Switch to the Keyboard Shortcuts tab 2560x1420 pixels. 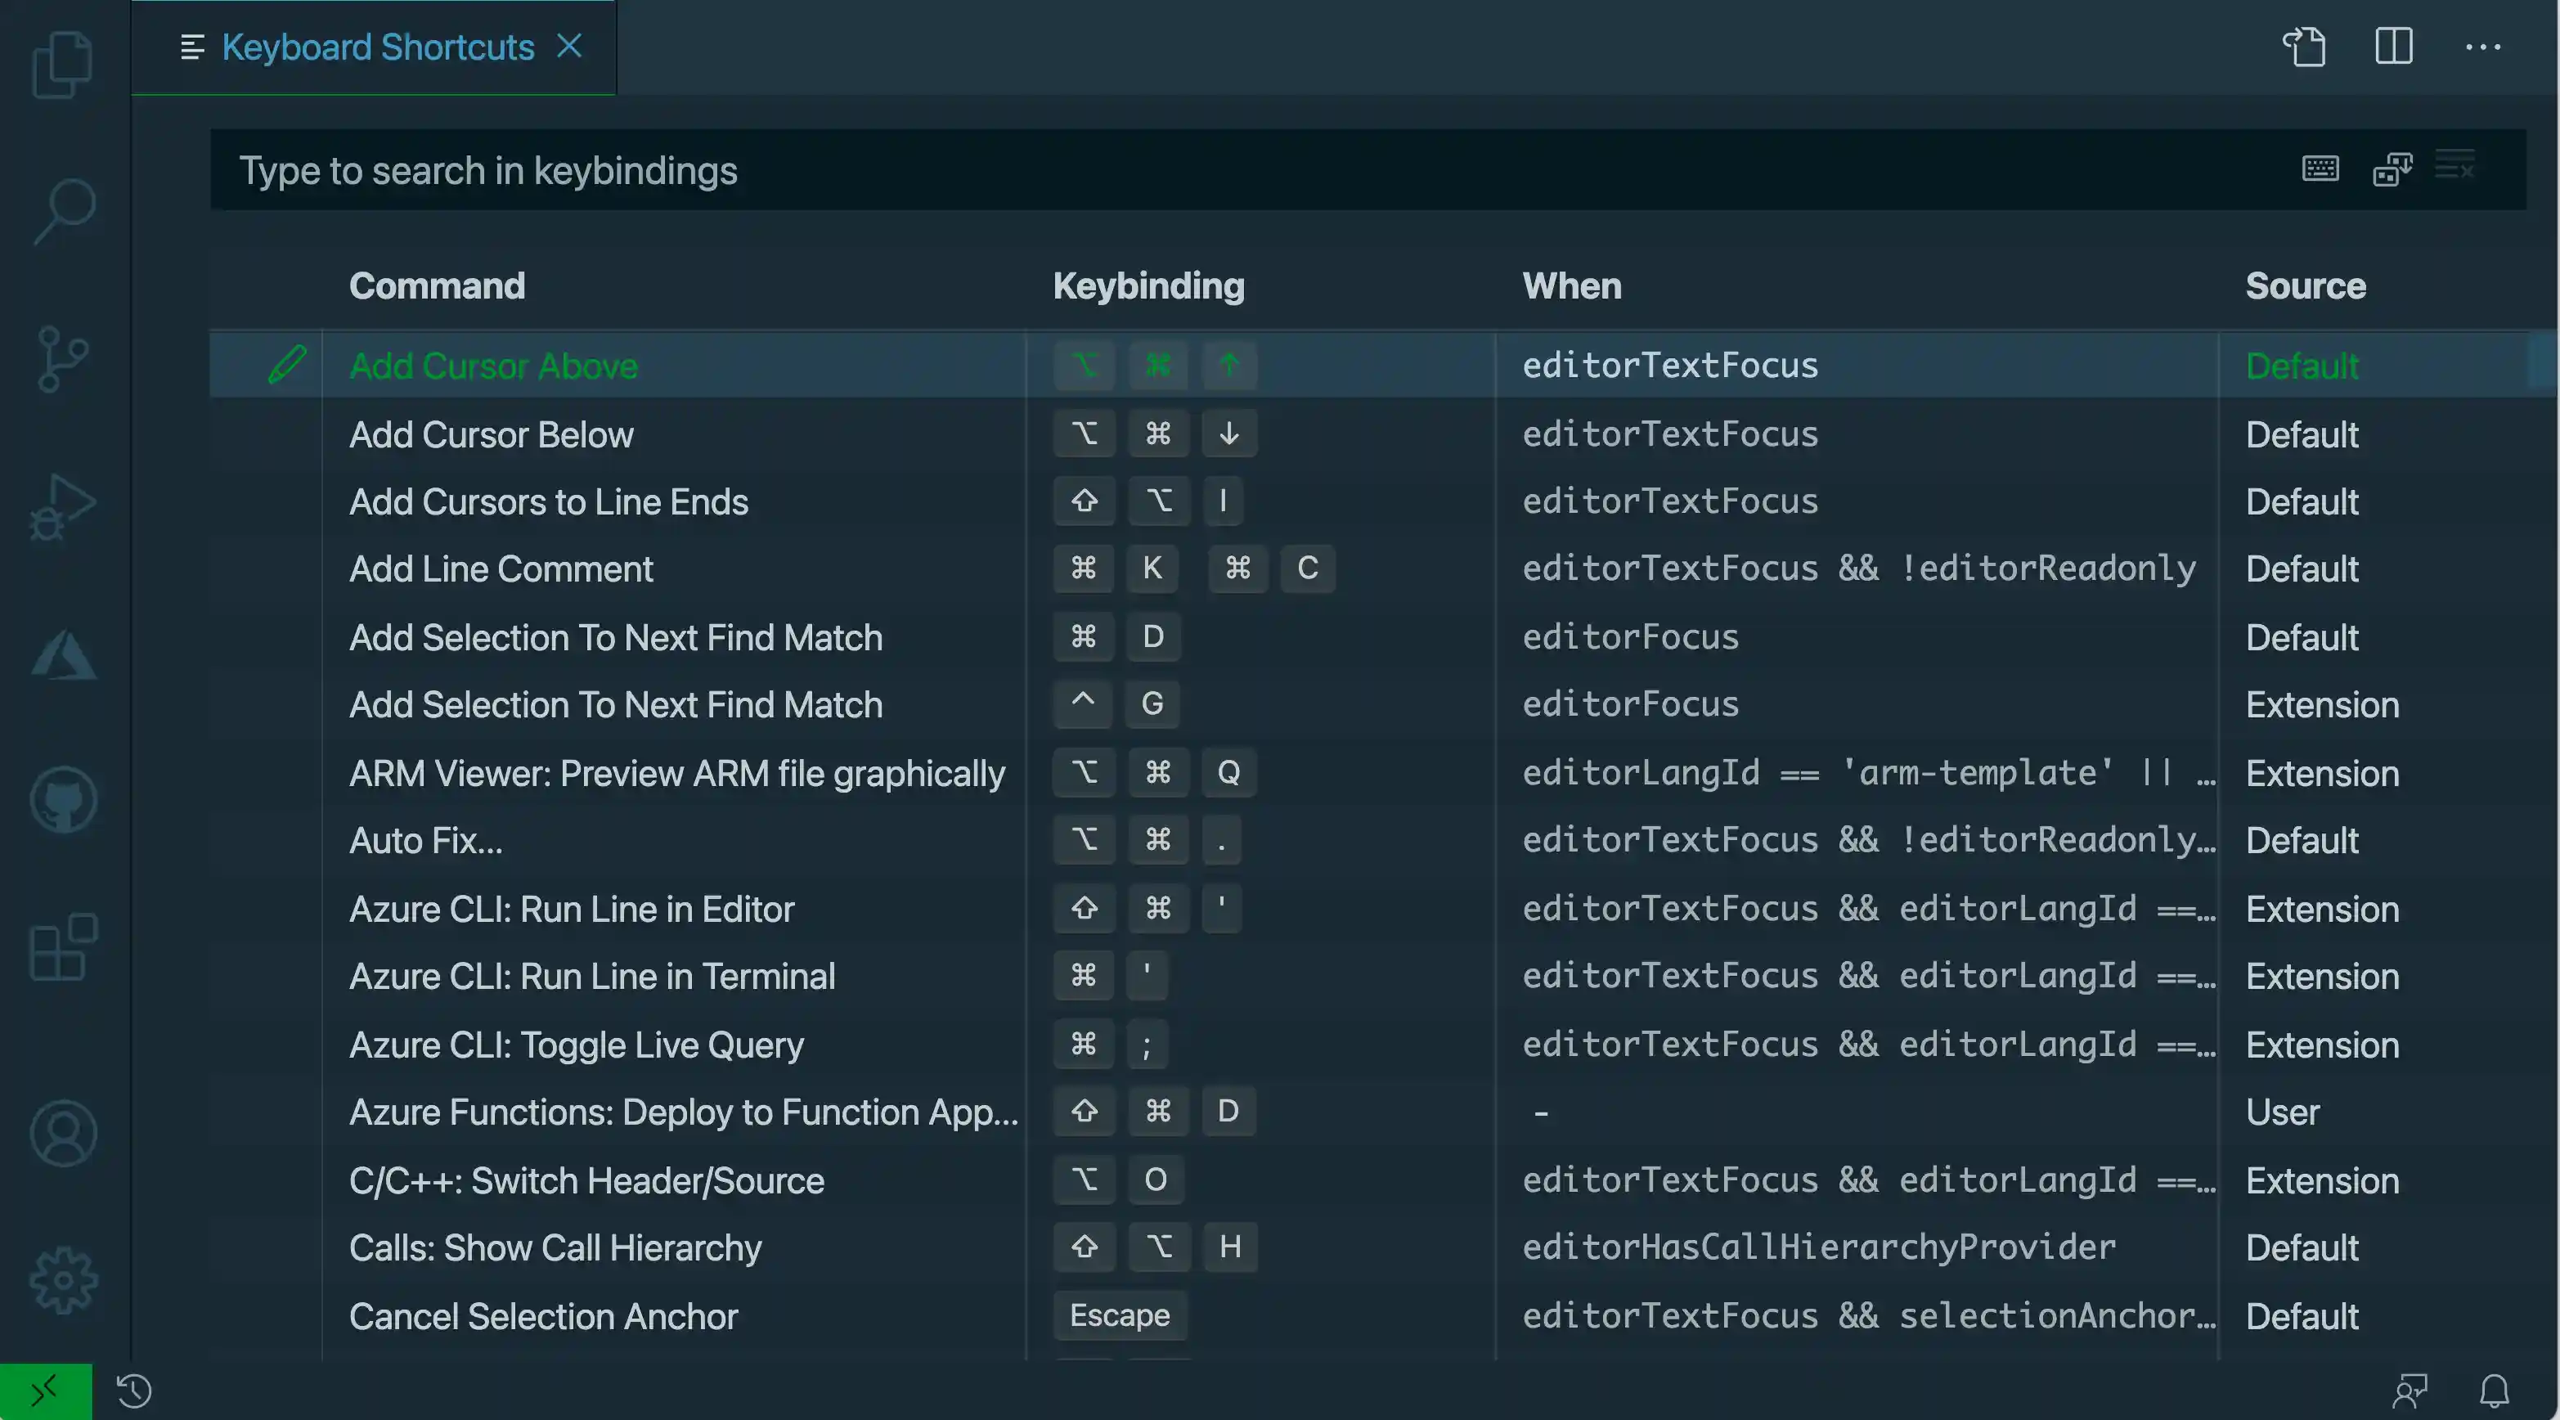pyautogui.click(x=378, y=47)
